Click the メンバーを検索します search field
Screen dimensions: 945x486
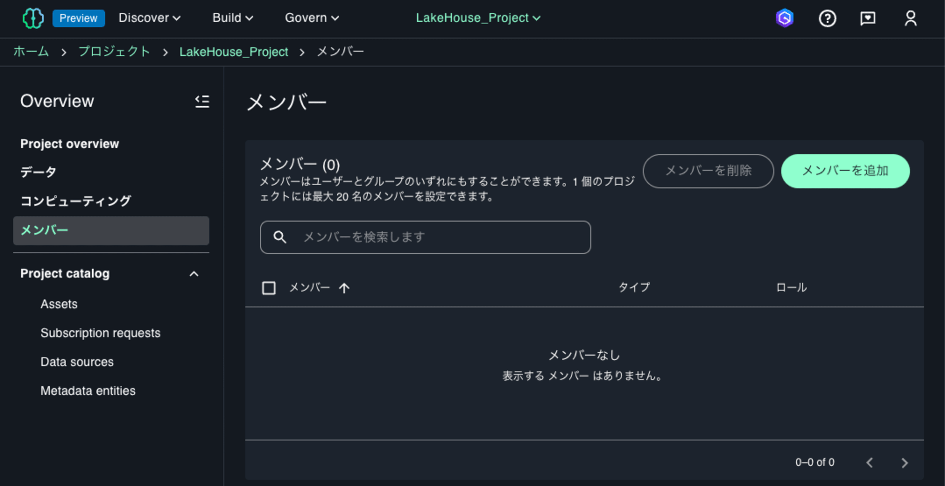click(425, 237)
